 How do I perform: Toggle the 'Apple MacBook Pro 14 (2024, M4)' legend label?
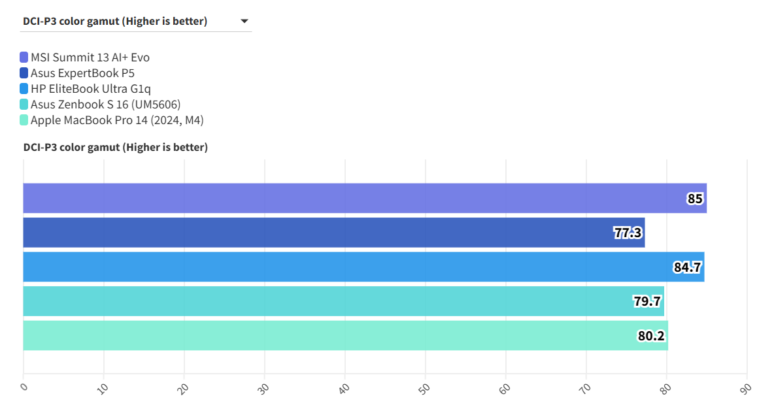[118, 120]
